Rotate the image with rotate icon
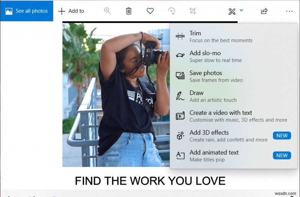This screenshot has width=300, height=197. point(171,11)
